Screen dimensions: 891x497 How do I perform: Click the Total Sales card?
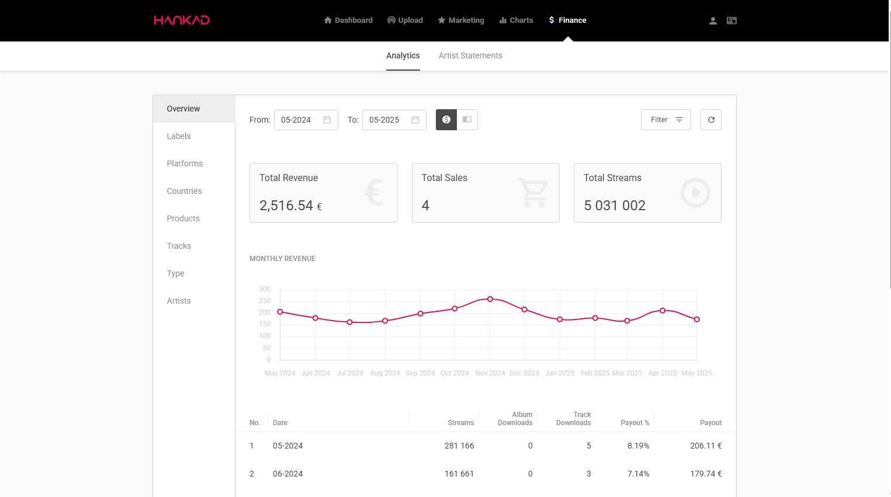pyautogui.click(x=486, y=193)
